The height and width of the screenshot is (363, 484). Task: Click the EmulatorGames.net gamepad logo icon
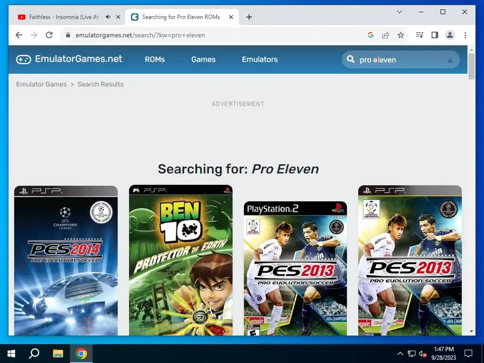click(x=24, y=59)
